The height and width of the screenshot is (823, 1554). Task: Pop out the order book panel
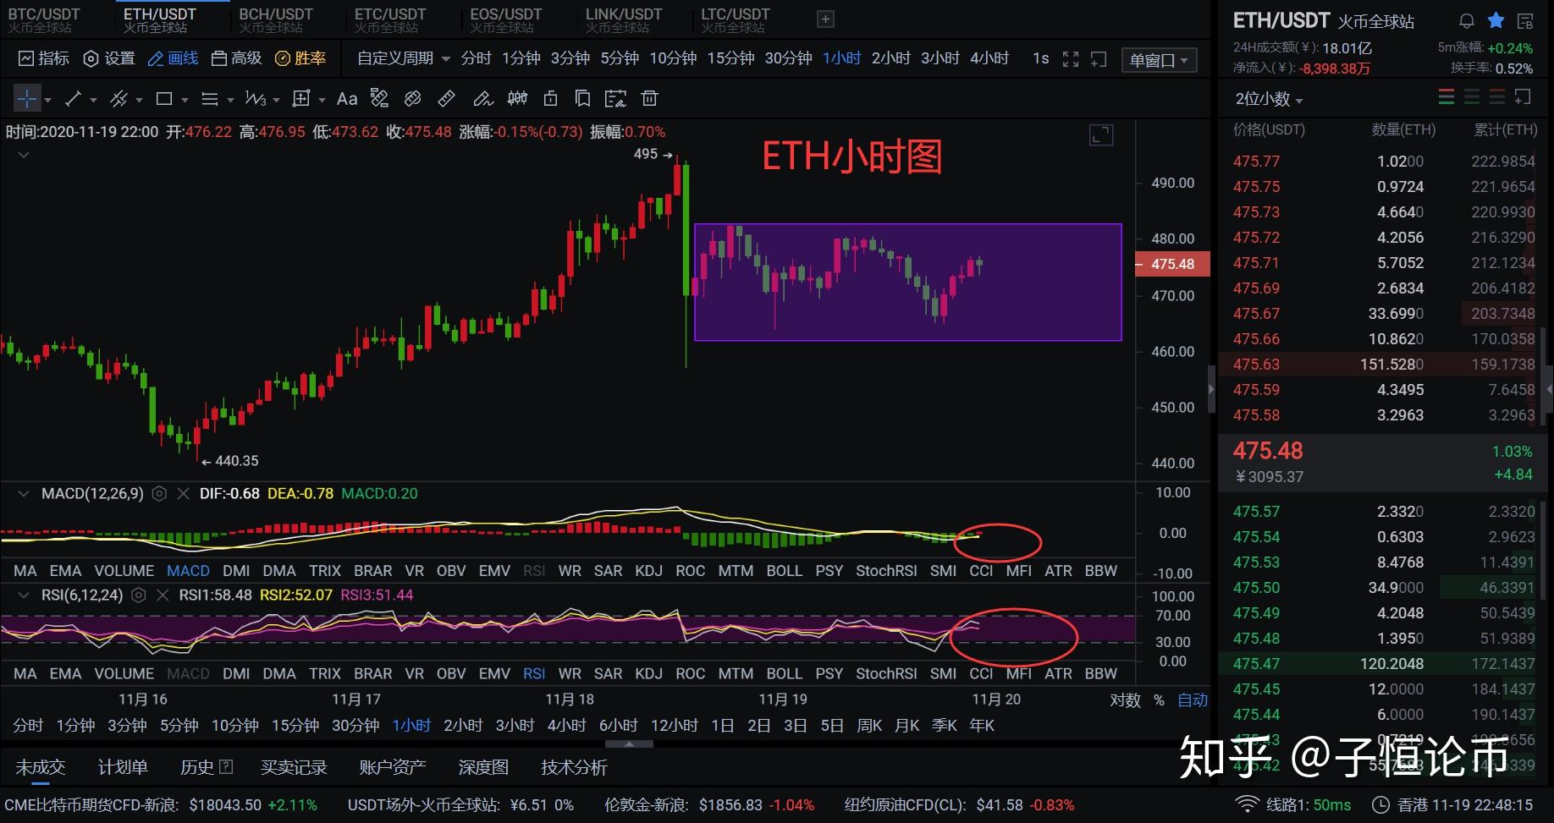pos(1523,98)
